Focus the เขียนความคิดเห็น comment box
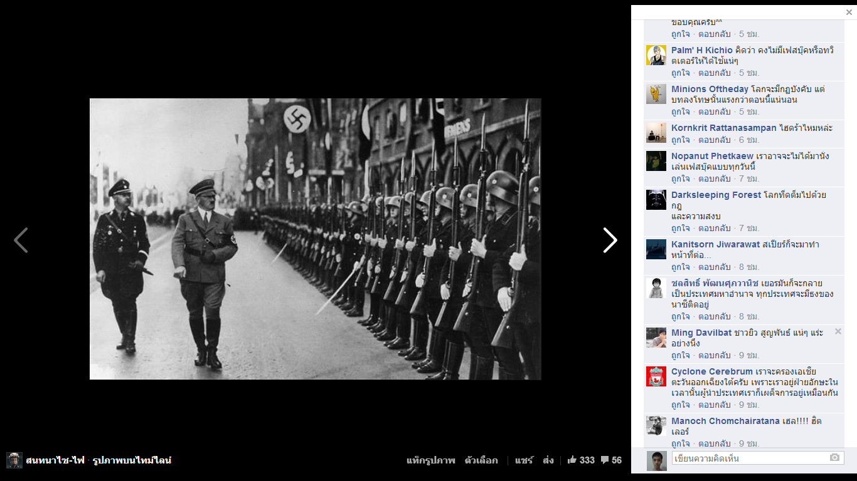 759,458
